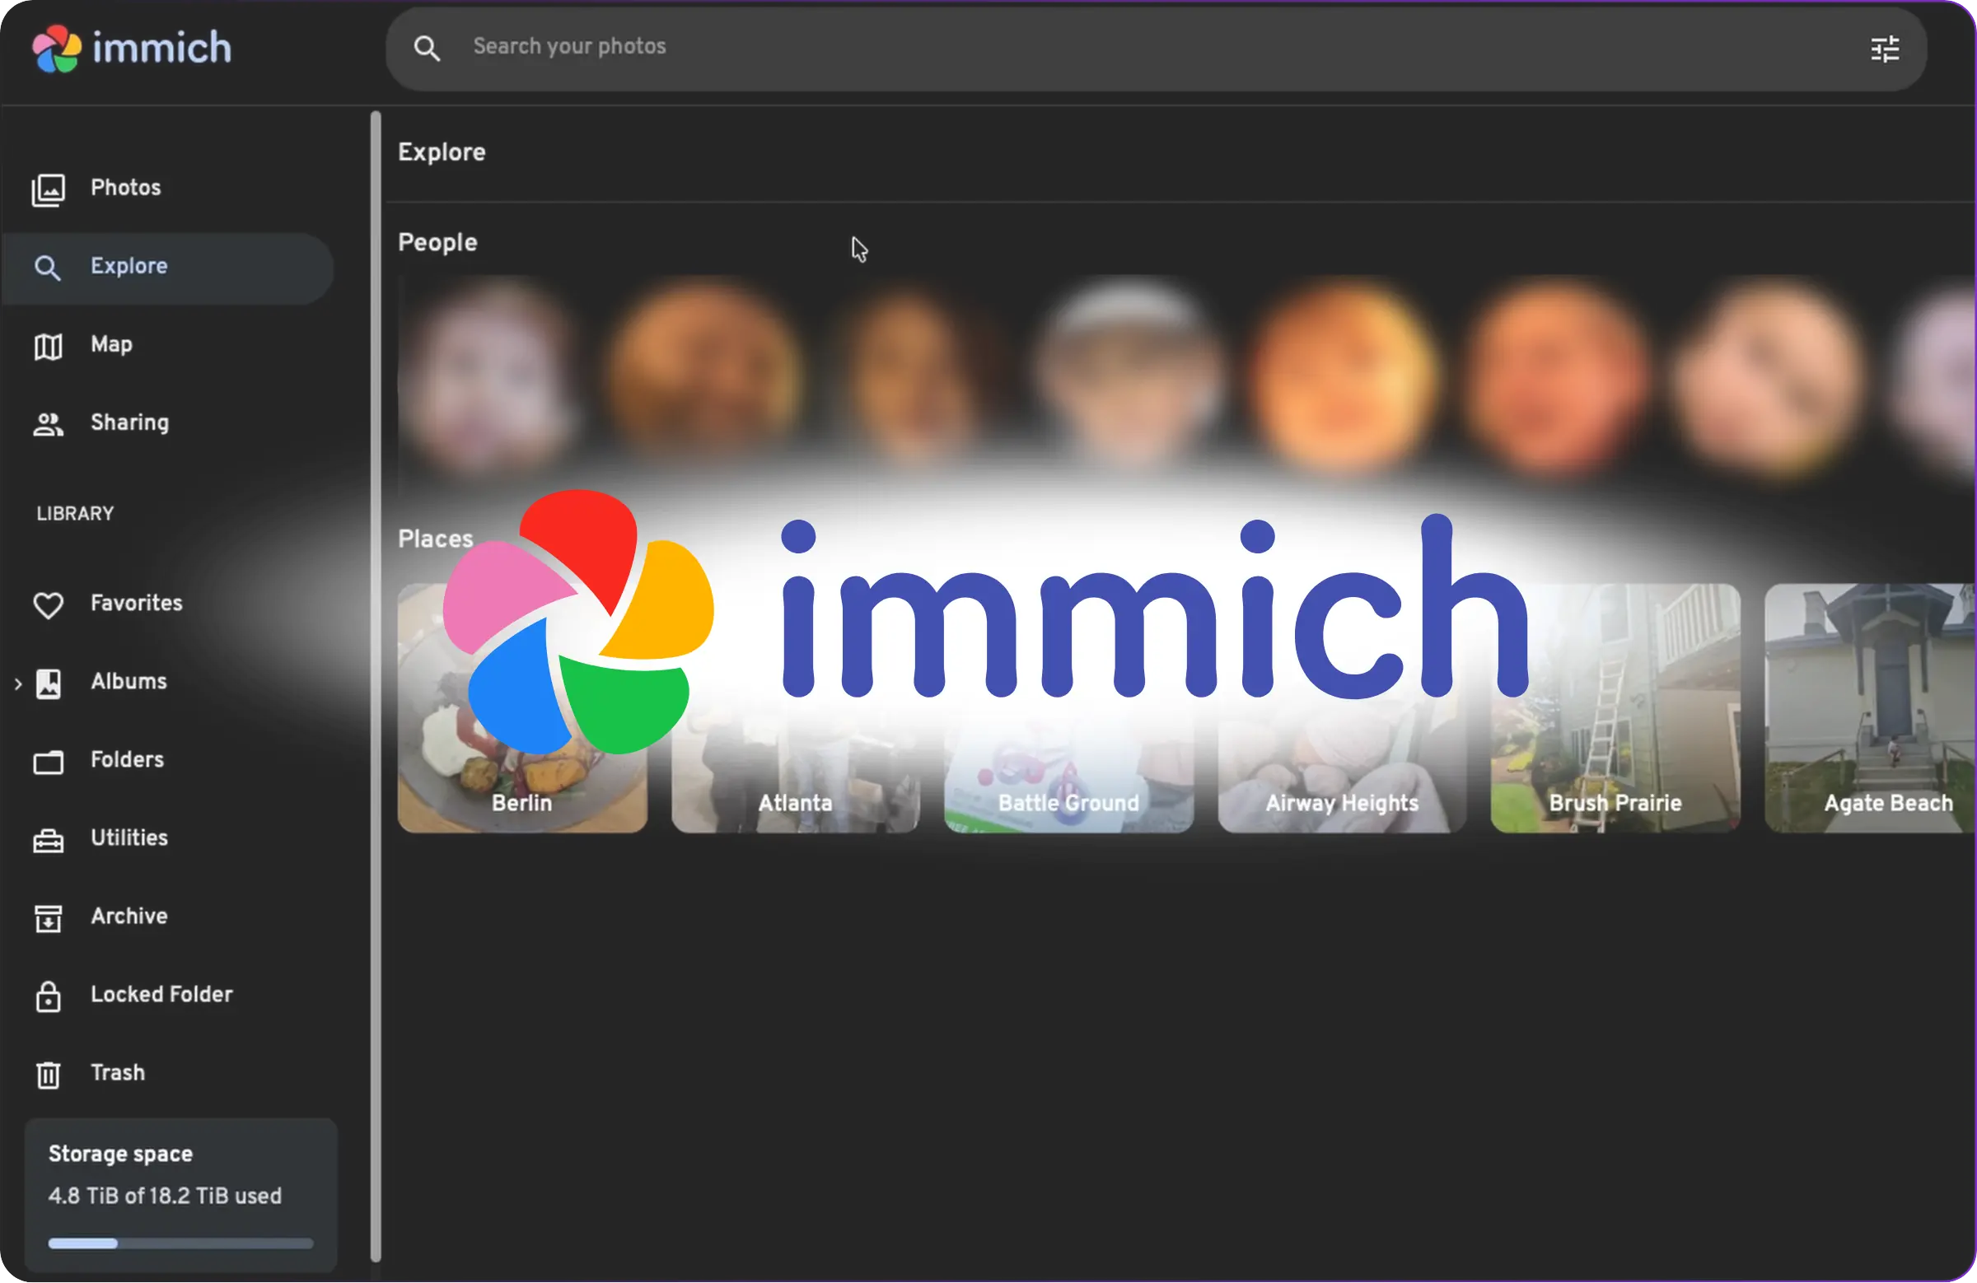Select Explore in the sidebar
Screen dimensions: 1977x1283
pos(168,268)
